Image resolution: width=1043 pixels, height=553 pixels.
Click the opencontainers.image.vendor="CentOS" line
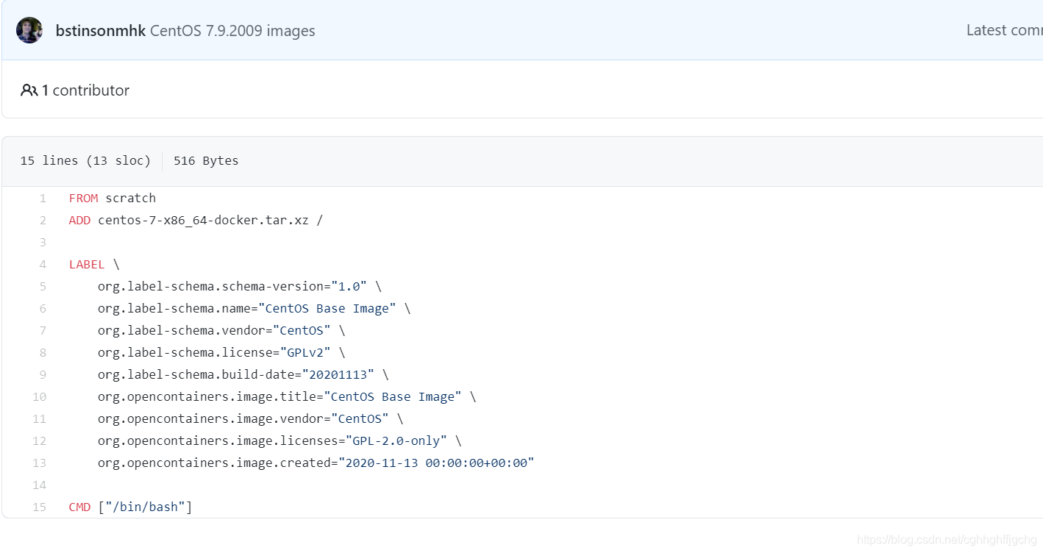[251, 418]
